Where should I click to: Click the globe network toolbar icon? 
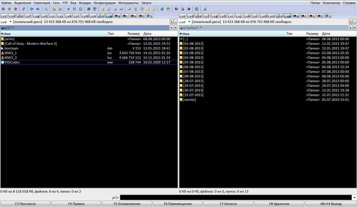pyautogui.click(x=197, y=9)
